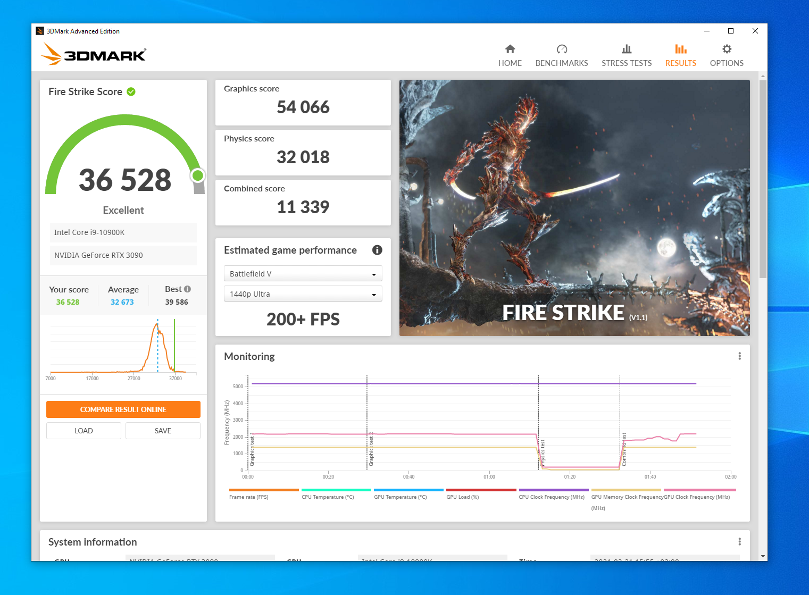Click the Load button
The height and width of the screenshot is (595, 809).
click(x=84, y=431)
